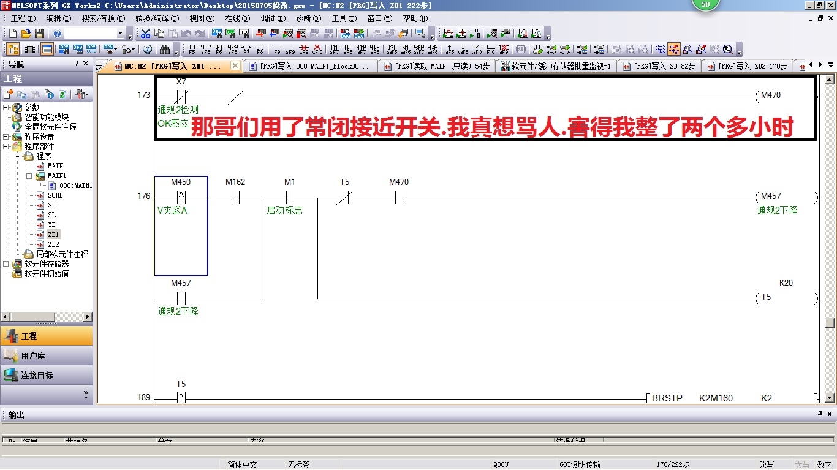Click the Save project icon

39,34
